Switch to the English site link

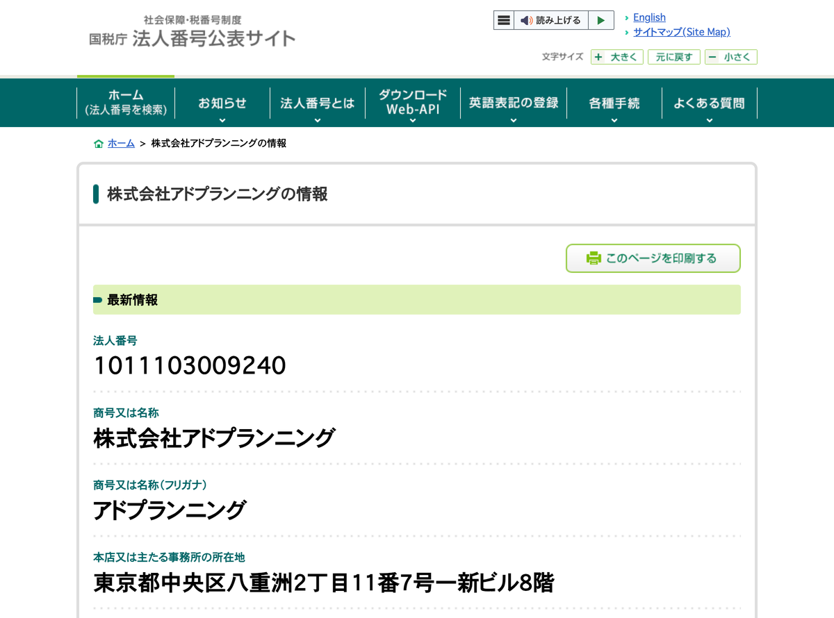pos(649,17)
